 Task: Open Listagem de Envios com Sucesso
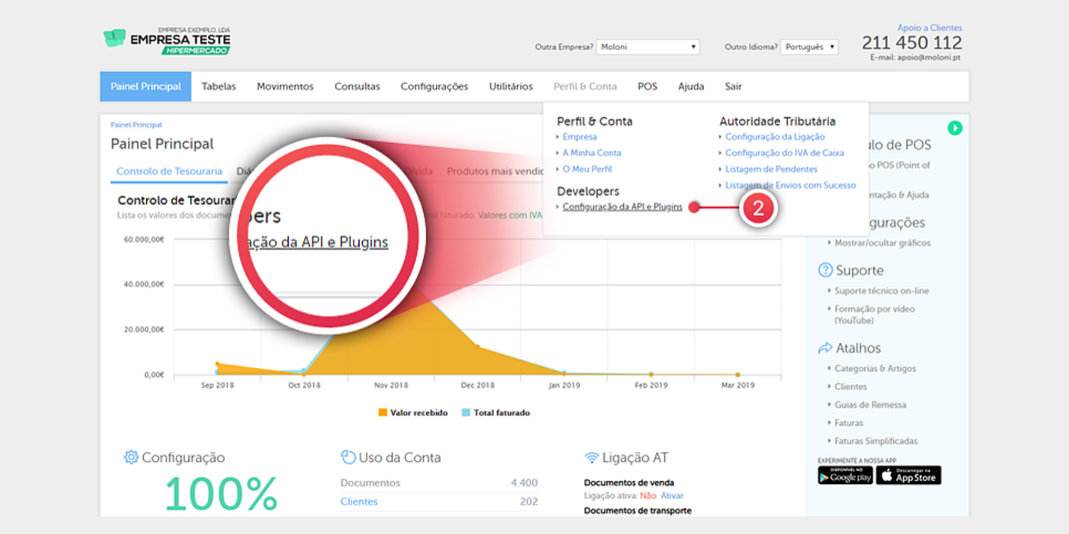(790, 186)
